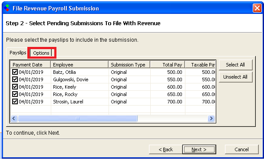Screen dimensions: 264x159
Task: Click the Total Pay value 700.00
Action: click(175, 102)
